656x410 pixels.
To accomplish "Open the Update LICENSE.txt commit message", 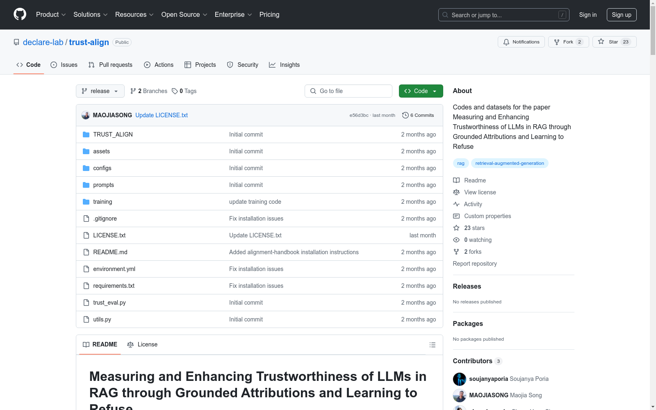I will [x=162, y=115].
